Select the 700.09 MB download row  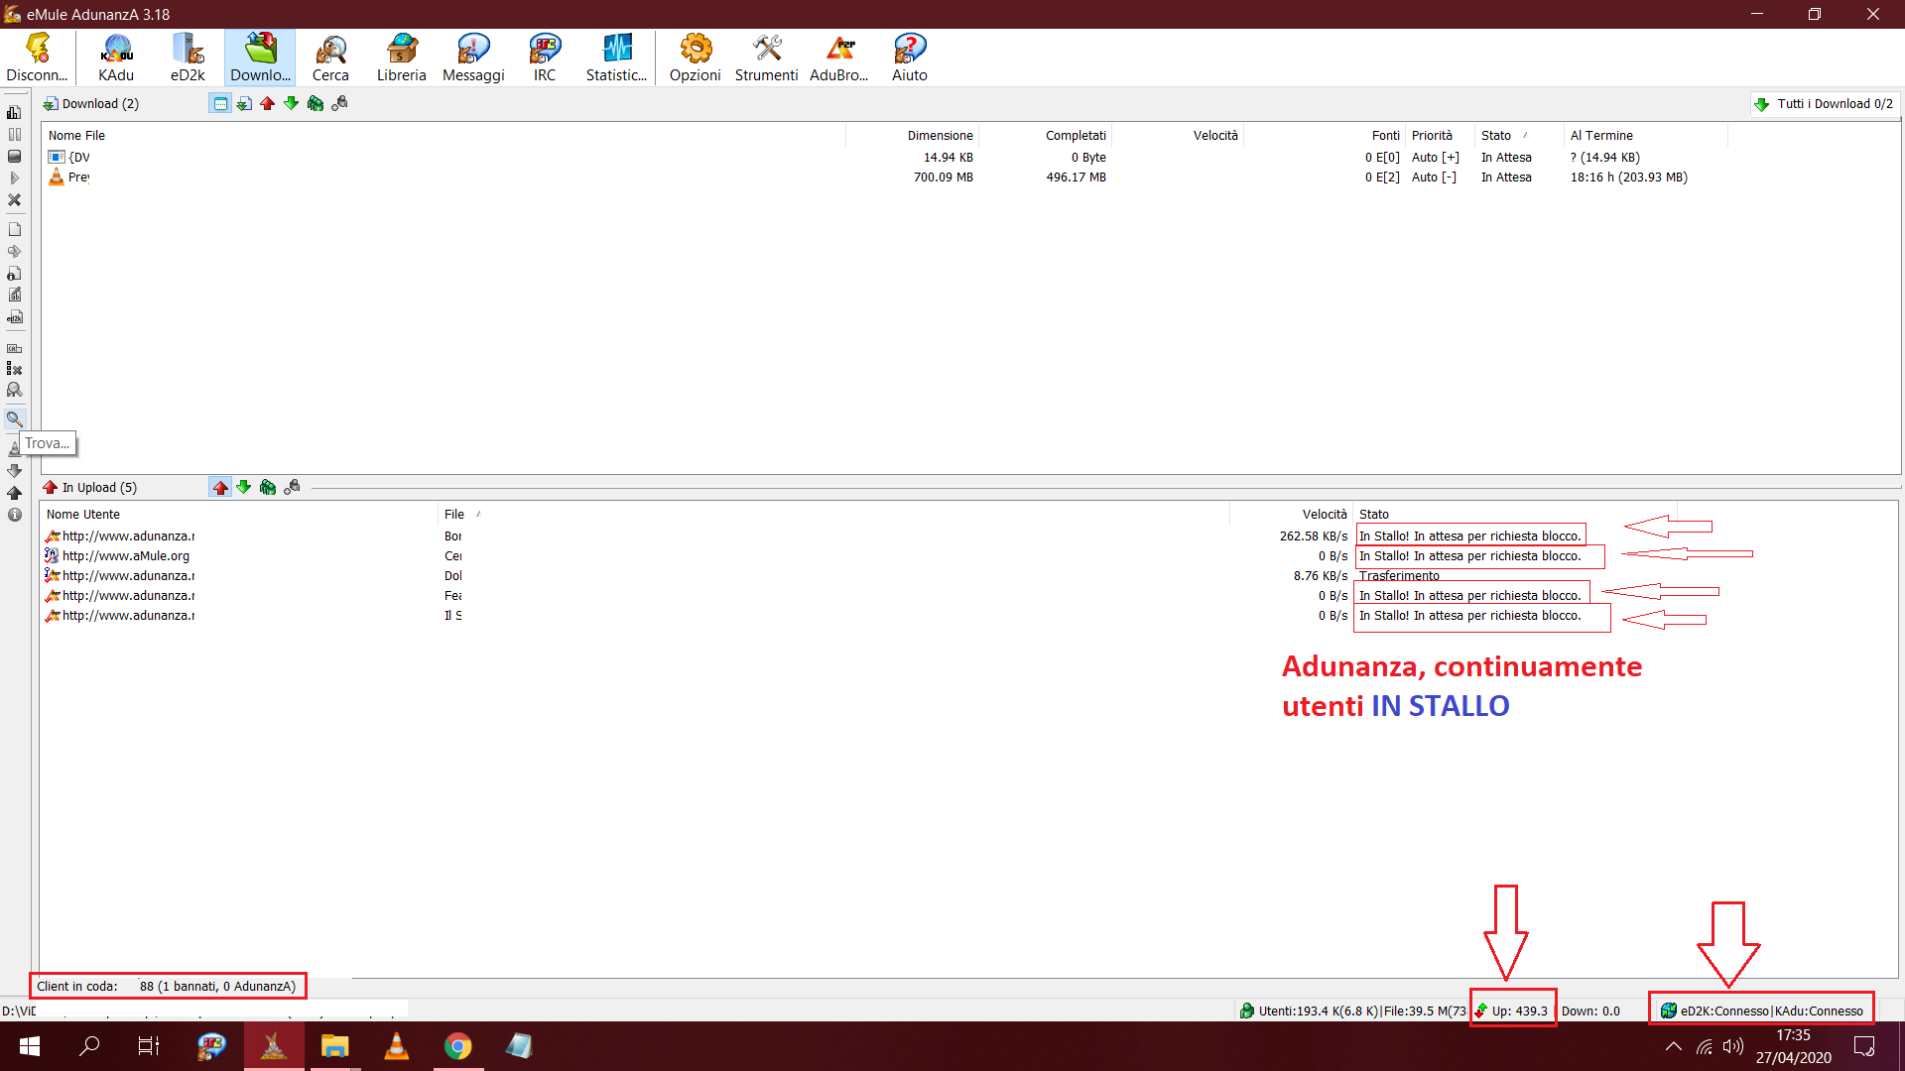(885, 177)
